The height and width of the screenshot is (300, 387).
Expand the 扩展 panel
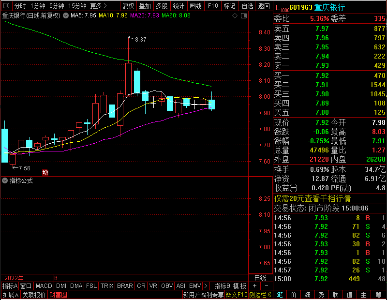point(11,295)
